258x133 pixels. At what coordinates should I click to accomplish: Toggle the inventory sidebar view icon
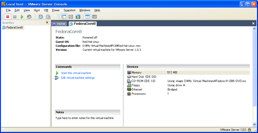point(64,17)
